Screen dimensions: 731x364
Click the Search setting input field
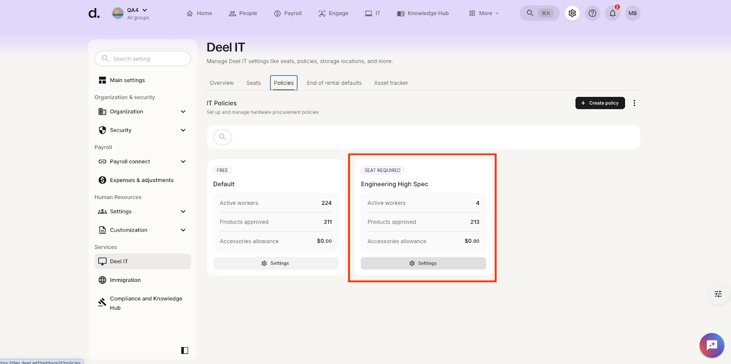click(143, 59)
